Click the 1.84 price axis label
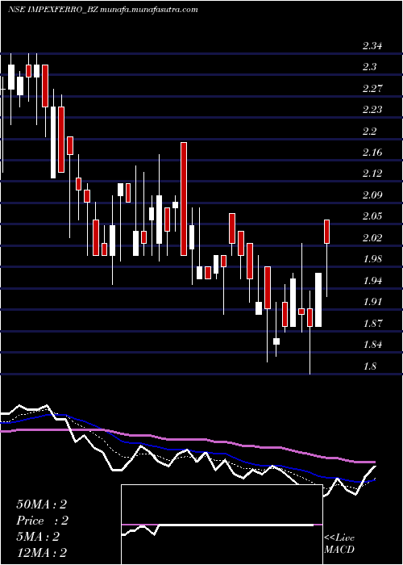403x565 pixels. coord(372,345)
